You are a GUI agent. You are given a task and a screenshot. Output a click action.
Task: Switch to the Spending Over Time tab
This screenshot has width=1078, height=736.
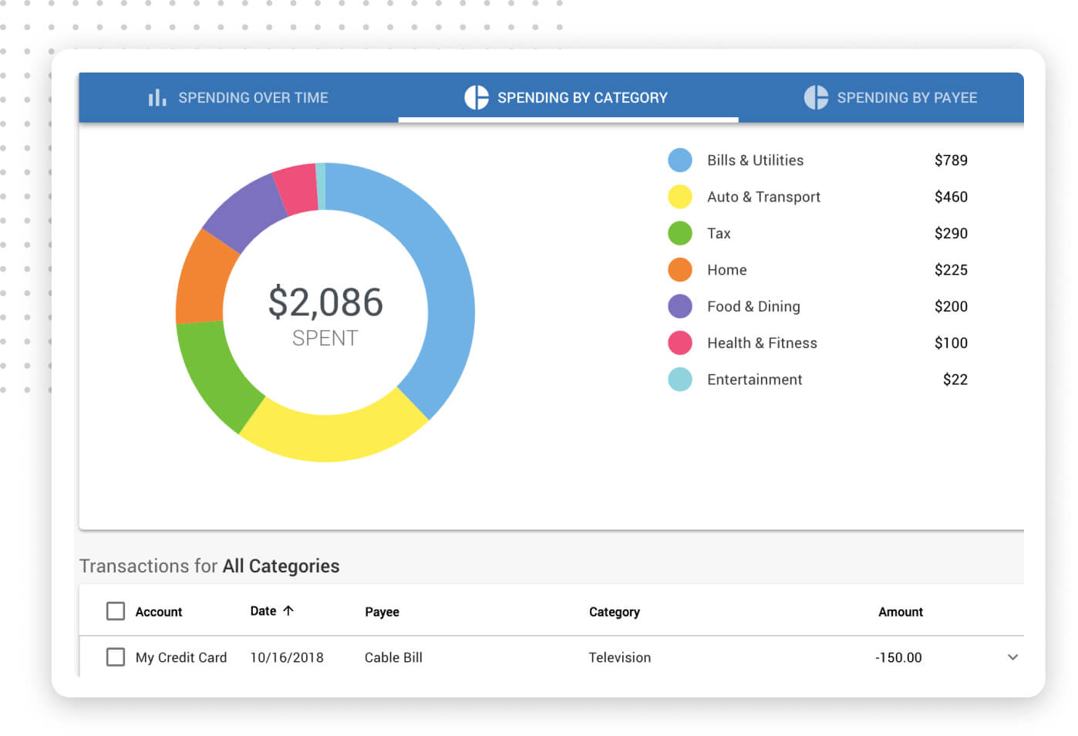coord(238,97)
